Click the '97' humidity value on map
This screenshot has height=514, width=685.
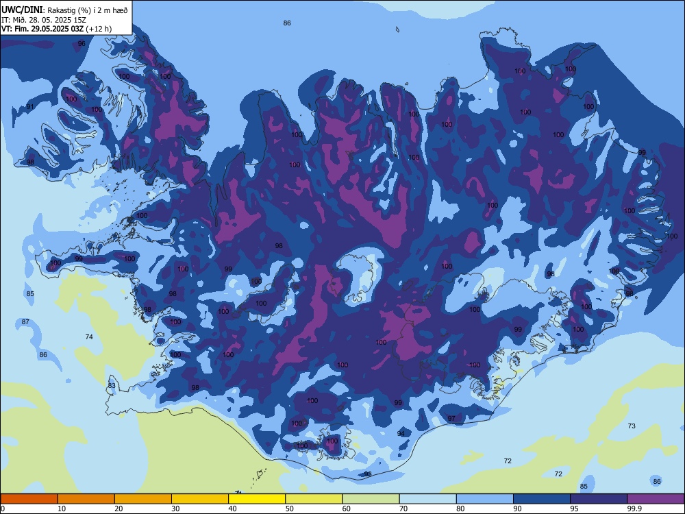[451, 418]
